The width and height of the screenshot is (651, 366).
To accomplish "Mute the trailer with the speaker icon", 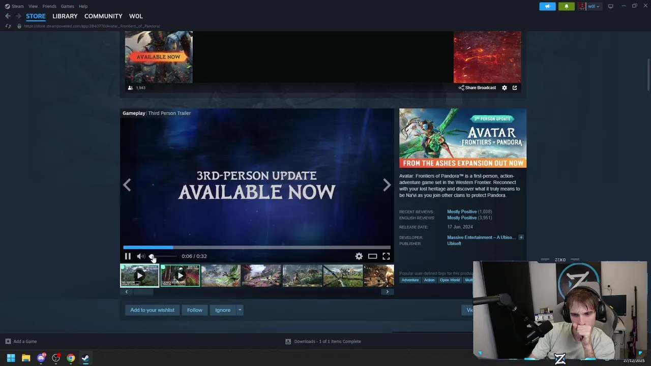I will (x=140, y=256).
